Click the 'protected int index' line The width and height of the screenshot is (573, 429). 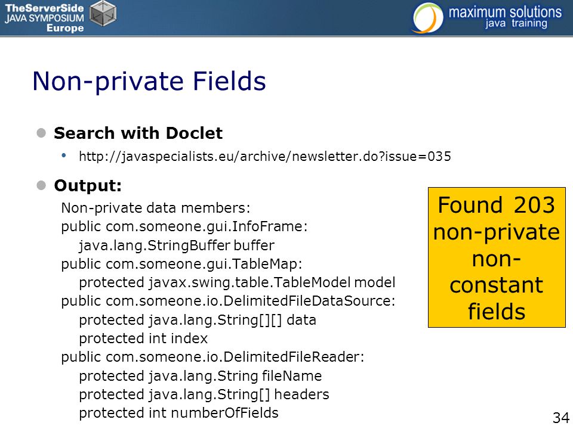(x=143, y=338)
